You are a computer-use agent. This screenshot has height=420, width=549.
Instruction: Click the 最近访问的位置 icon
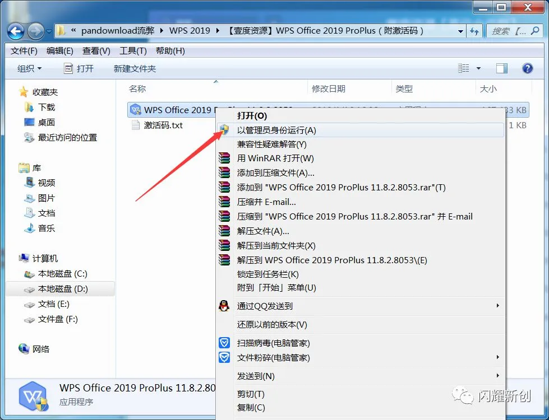pyautogui.click(x=29, y=137)
